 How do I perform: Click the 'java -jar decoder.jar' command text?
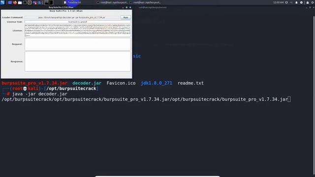click(x=40, y=94)
